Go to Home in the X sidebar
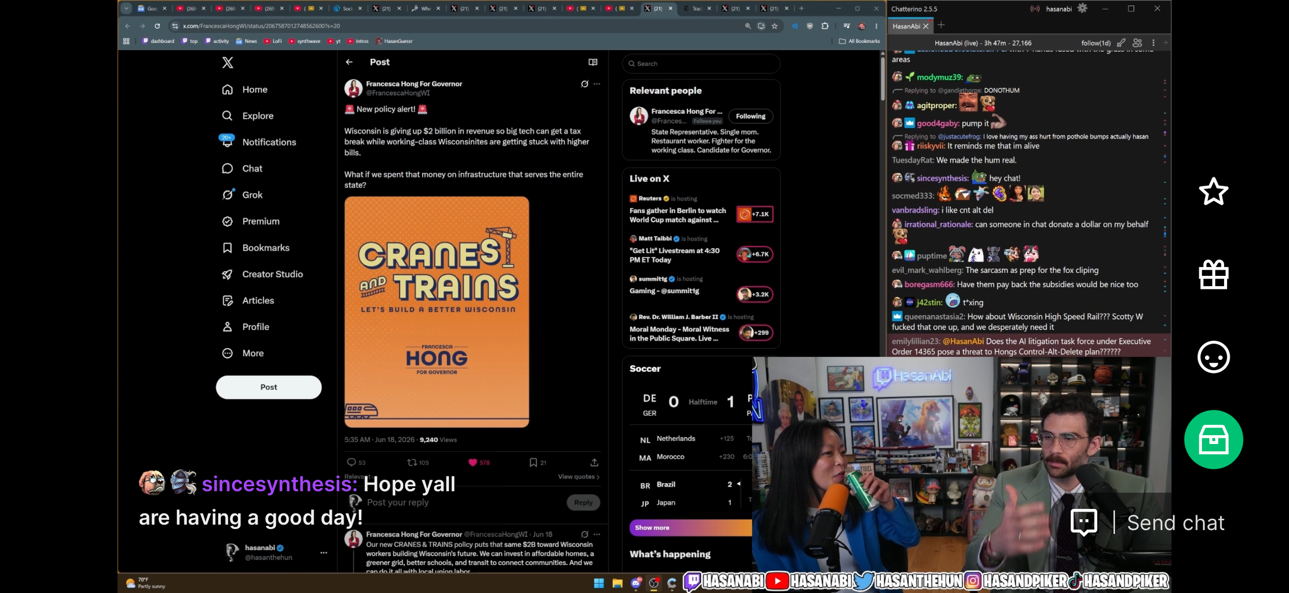This screenshot has width=1289, height=593. tap(244, 90)
